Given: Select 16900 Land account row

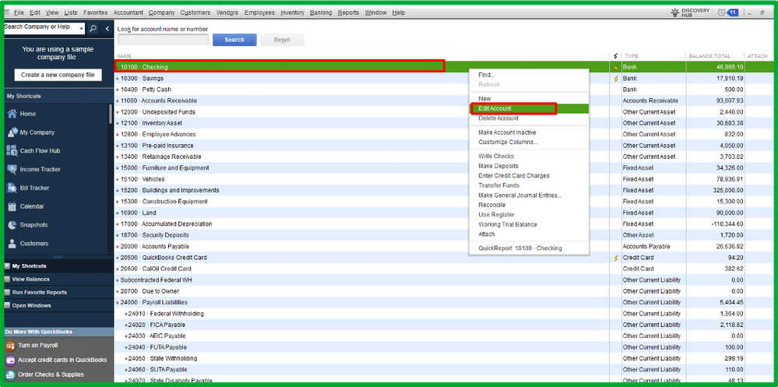Looking at the screenshot, I should 443,213.
